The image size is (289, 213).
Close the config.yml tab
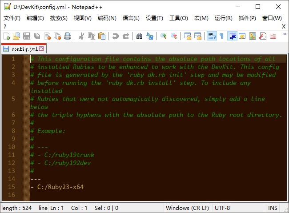(x=41, y=48)
